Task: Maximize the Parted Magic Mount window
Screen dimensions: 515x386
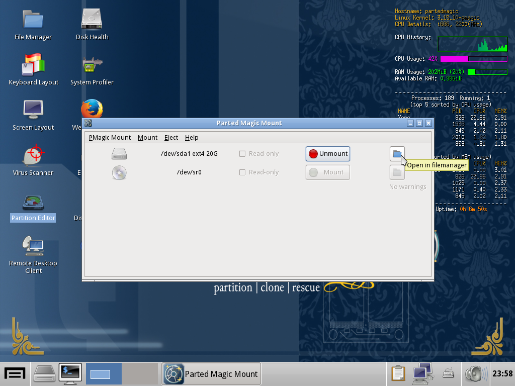Action: tap(419, 123)
